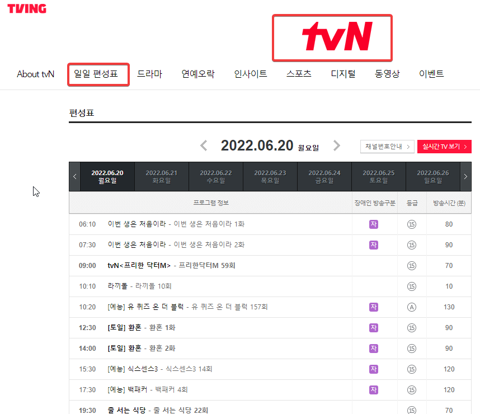Image resolution: width=480 pixels, height=414 pixels.
Task: Open 유 퀴즈 온 더 블럭 157회
Action: tap(187, 307)
